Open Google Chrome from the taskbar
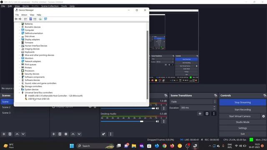Screen dimensions: 267x150 click(164, 146)
